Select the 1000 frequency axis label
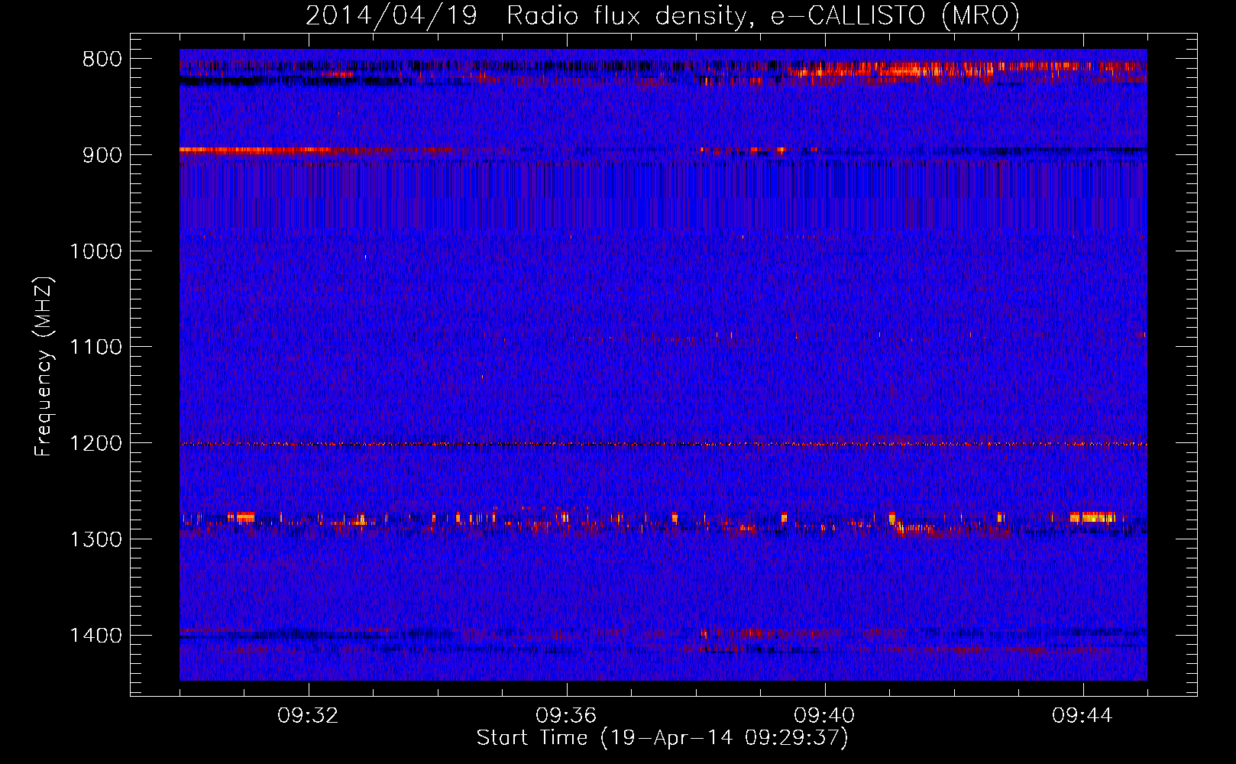Screen dimensions: 1236x764 coord(95,251)
